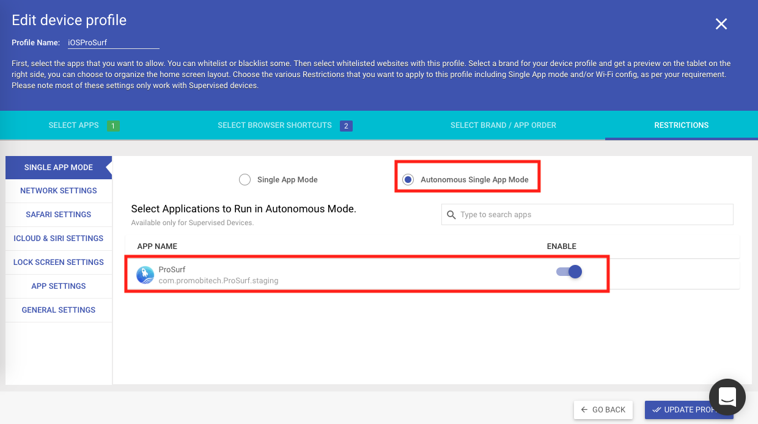The height and width of the screenshot is (424, 758).
Task: Open iCloud & Siri Settings section
Action: 59,239
